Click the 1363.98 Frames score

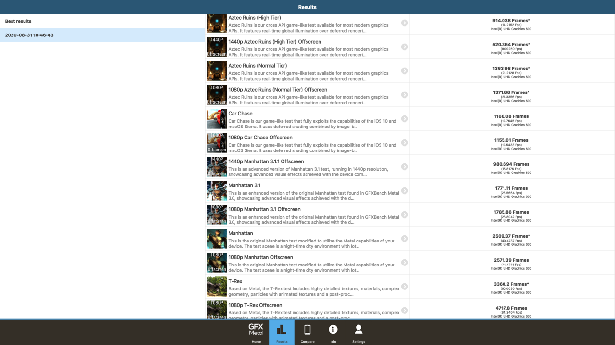511,69
